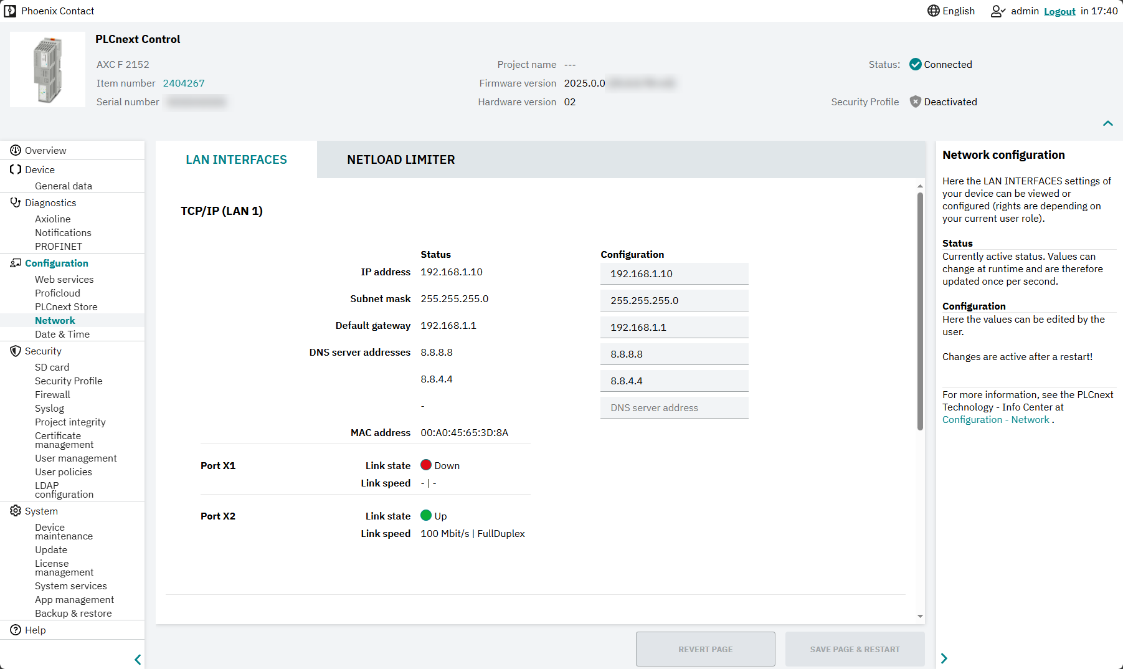Open the Configuration - Network info link

(x=995, y=419)
